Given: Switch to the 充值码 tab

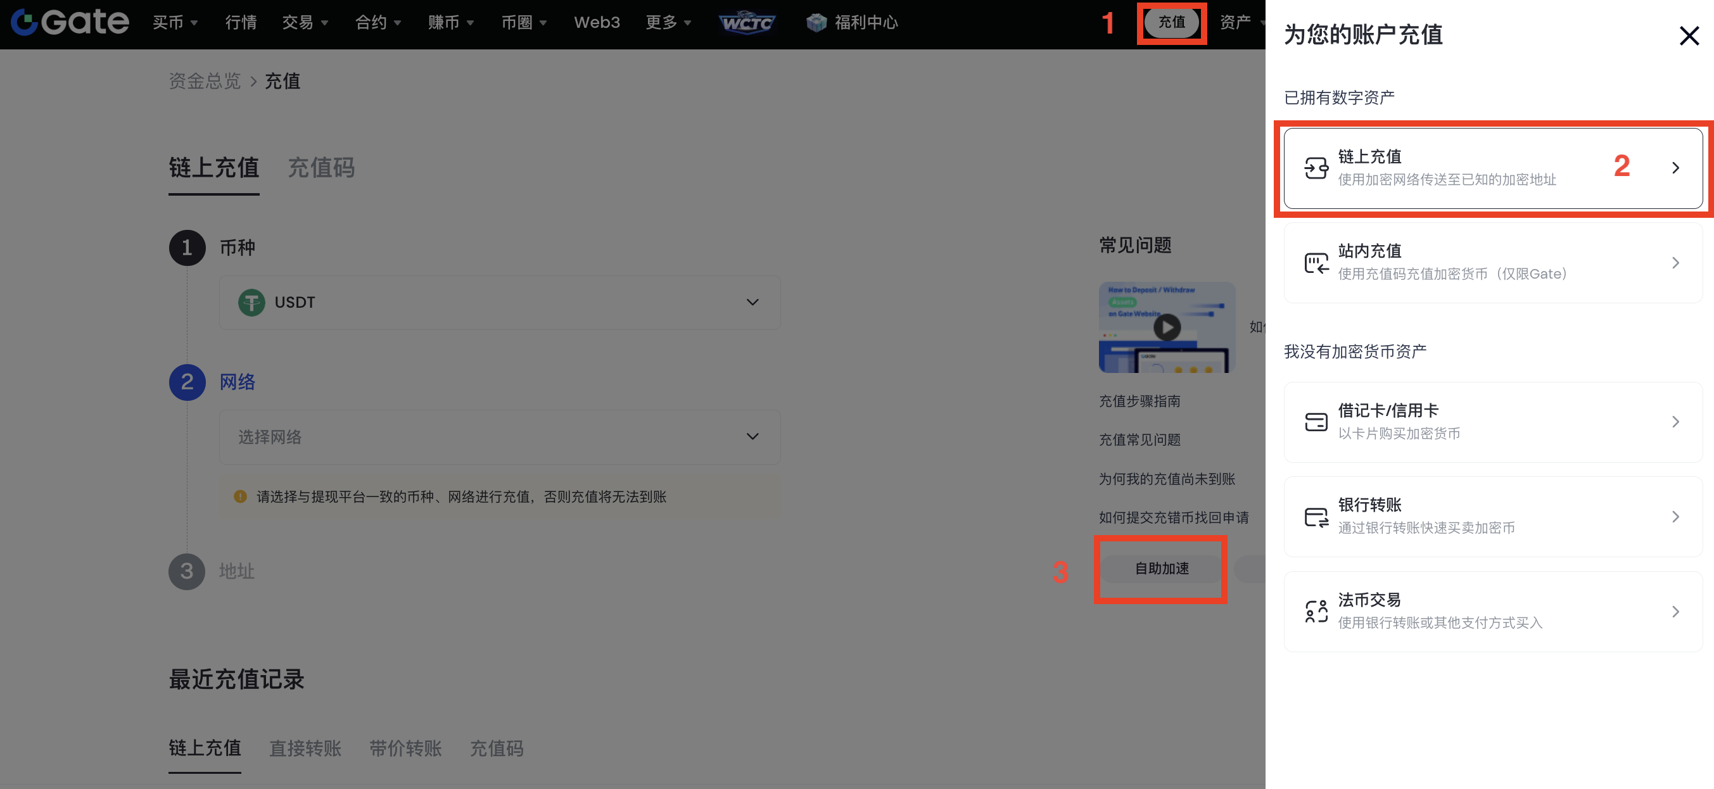Looking at the screenshot, I should (x=321, y=168).
